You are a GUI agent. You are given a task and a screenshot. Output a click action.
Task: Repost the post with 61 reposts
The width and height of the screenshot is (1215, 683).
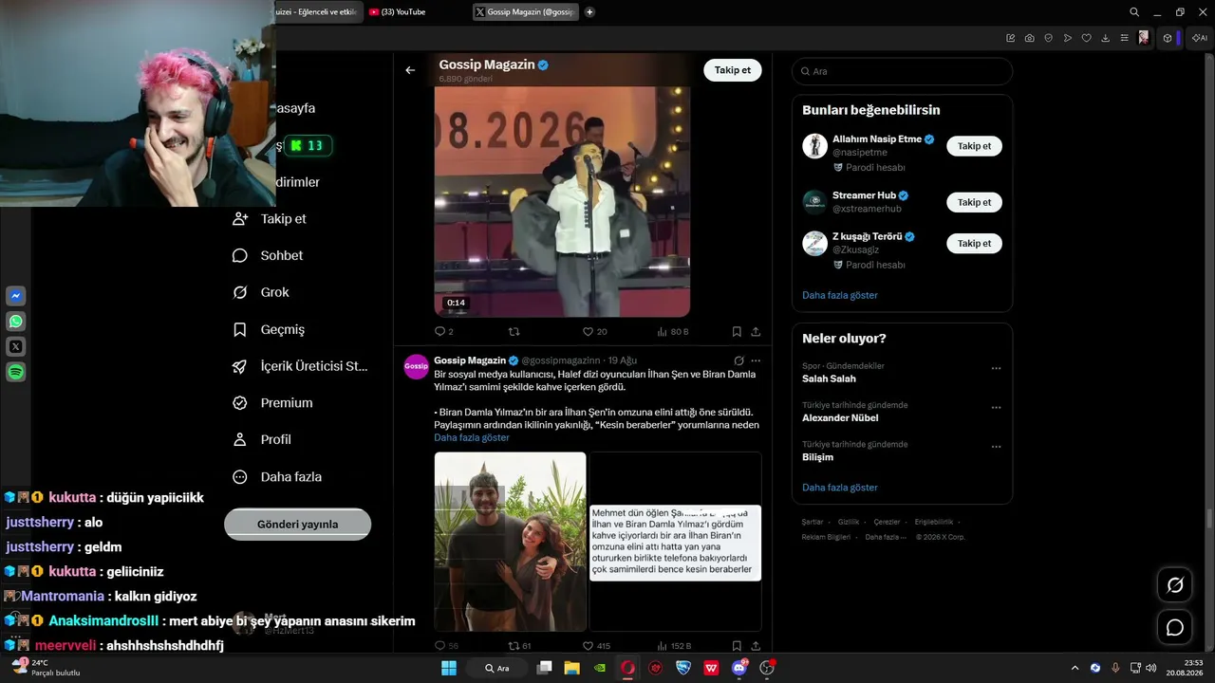[520, 646]
